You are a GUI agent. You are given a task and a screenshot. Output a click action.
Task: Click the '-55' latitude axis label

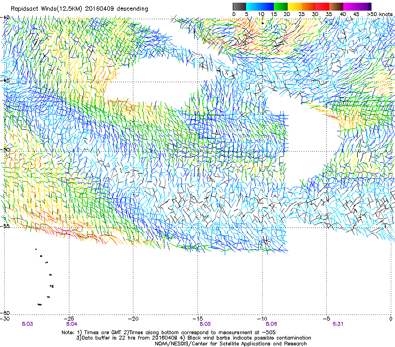click(5, 226)
